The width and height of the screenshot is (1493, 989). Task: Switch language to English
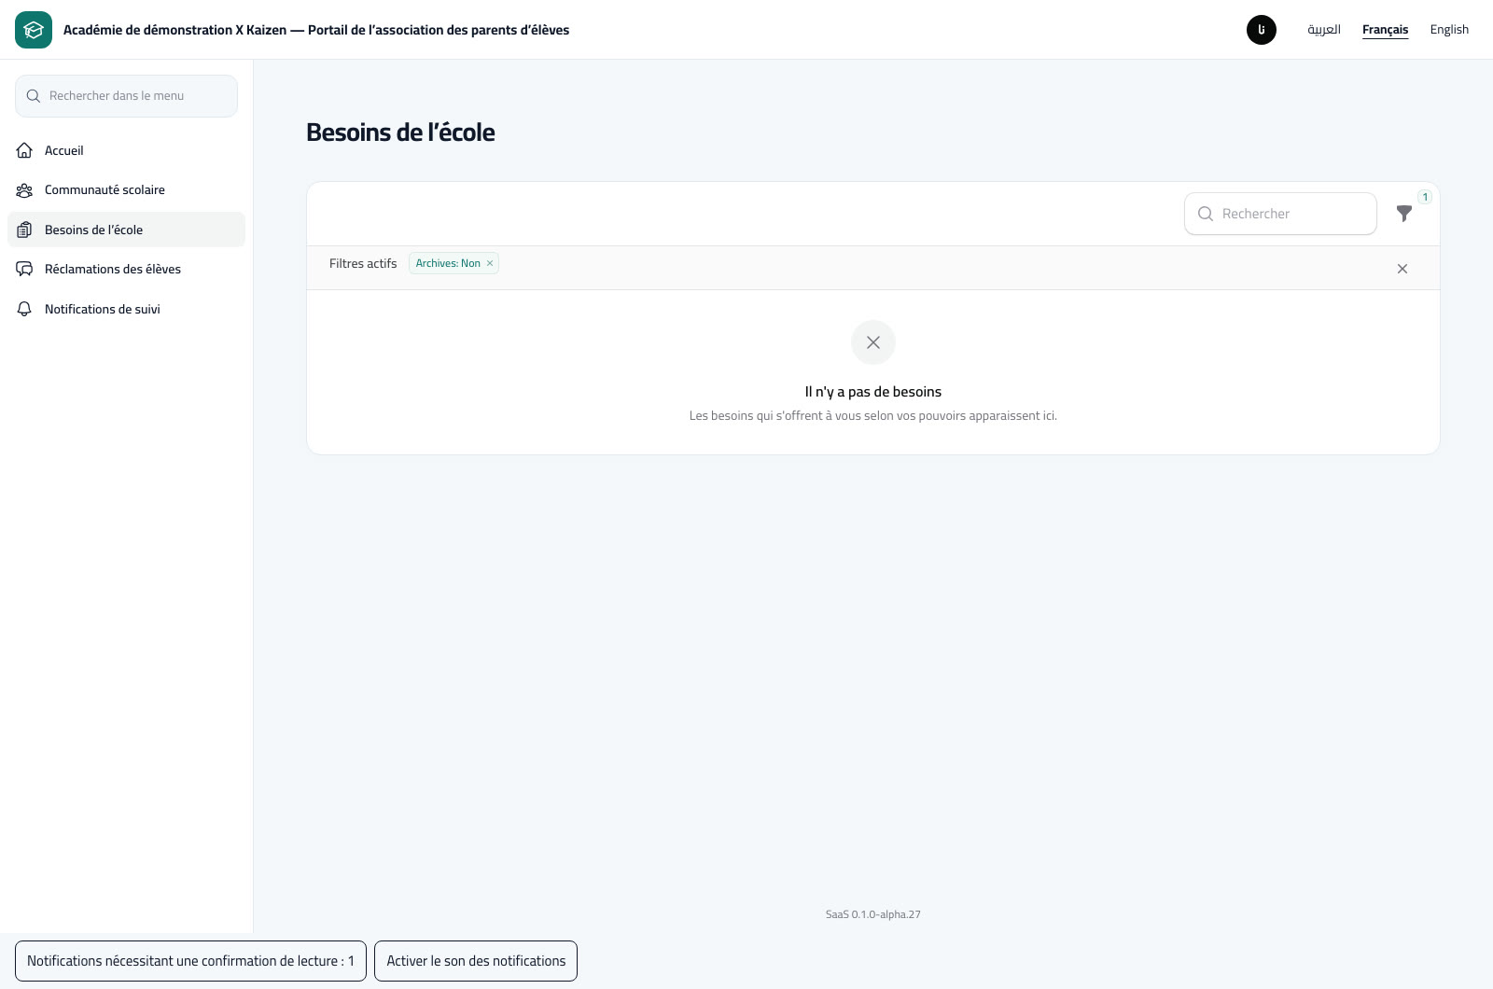coord(1449,30)
